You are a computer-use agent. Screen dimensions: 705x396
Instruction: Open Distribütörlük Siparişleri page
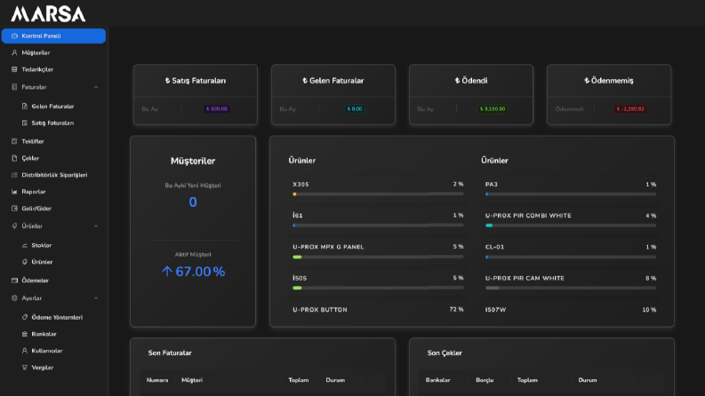click(x=53, y=175)
